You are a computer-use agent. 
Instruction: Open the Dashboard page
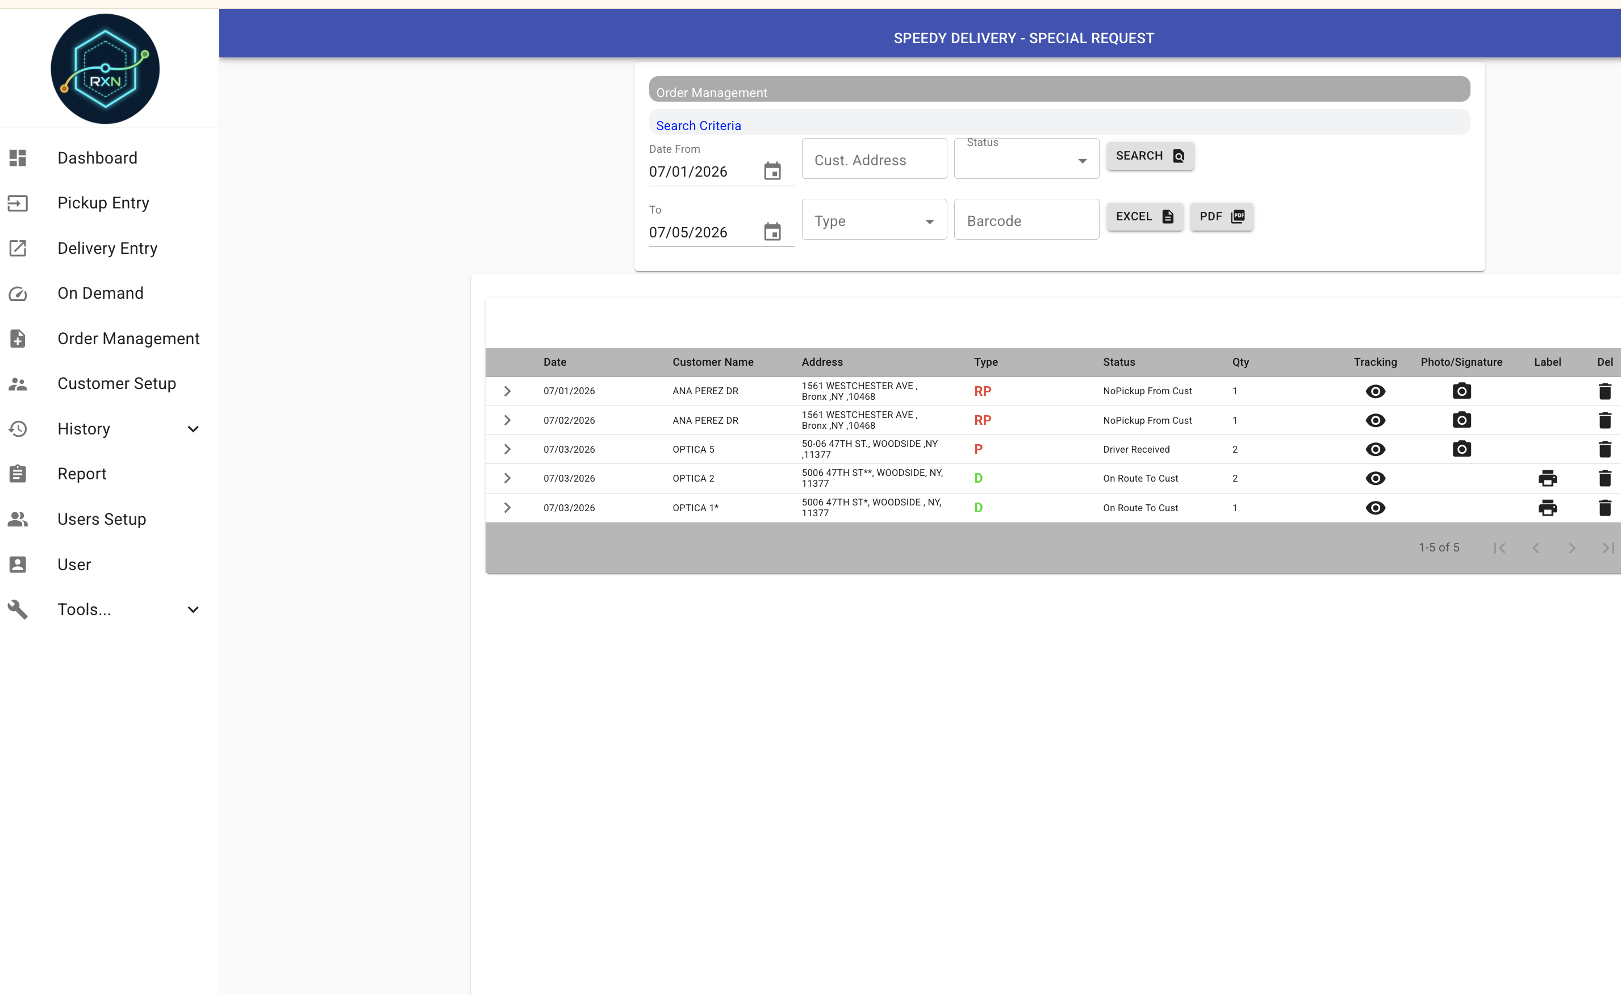pos(97,158)
